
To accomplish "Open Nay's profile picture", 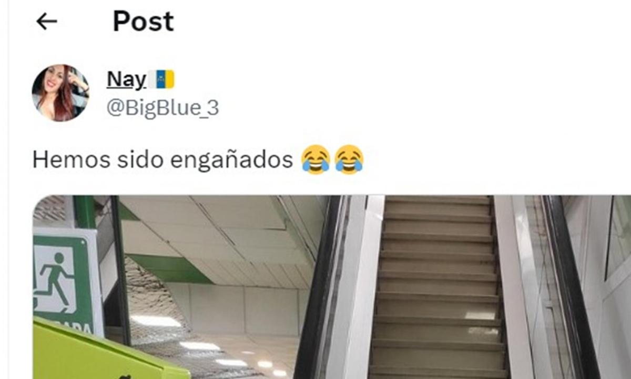I will pos(60,93).
